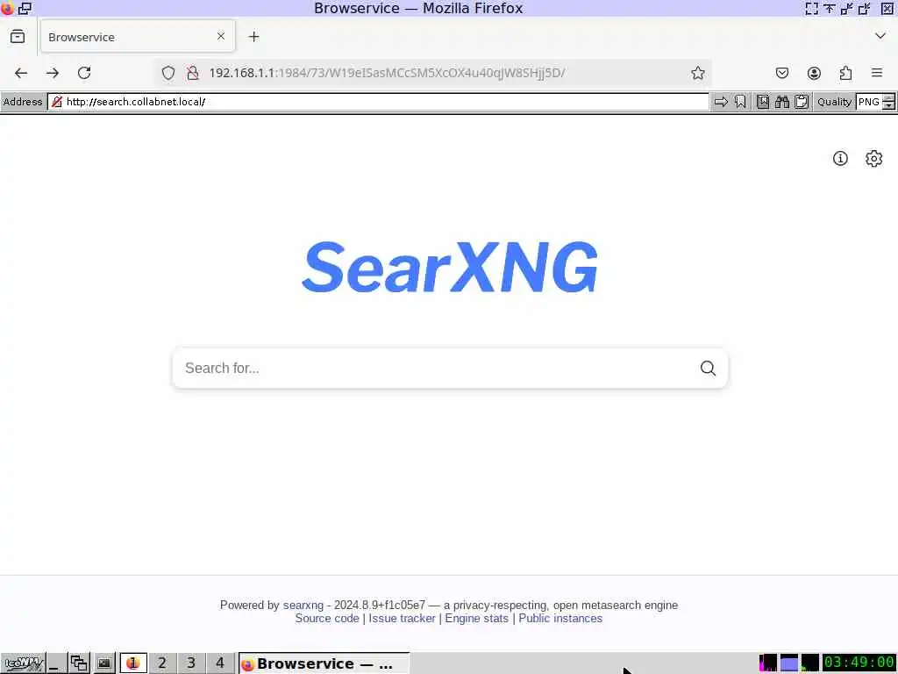
Task: Switch to workspace 4
Action: click(x=220, y=663)
